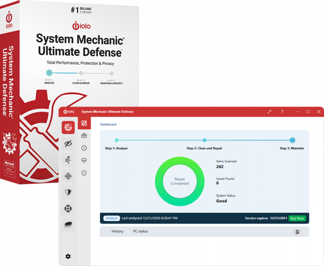Open the clock icon in the secondary sidebar
Screen dimensions: 324x266
84,148
